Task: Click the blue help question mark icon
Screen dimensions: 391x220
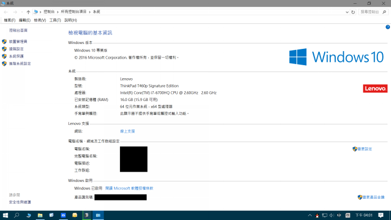Action: (388, 27)
